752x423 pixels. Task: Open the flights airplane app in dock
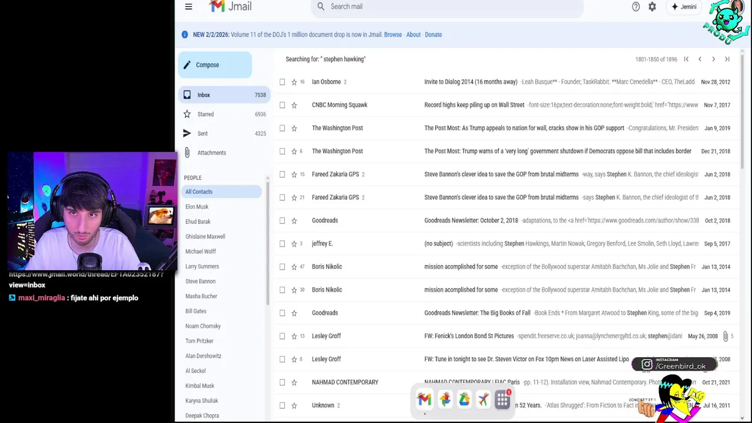pyautogui.click(x=483, y=399)
